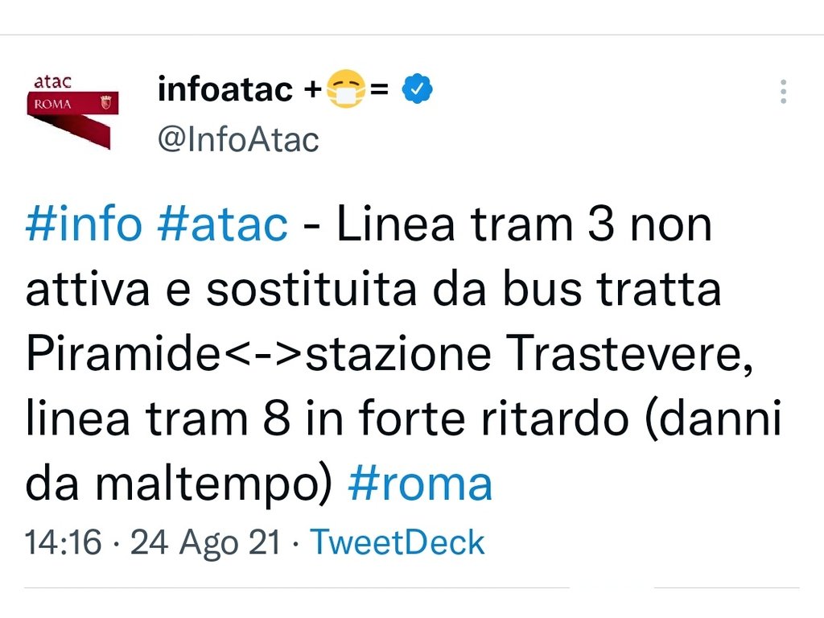Click the blue verified badge next to infoatac
The height and width of the screenshot is (618, 824).
click(414, 89)
